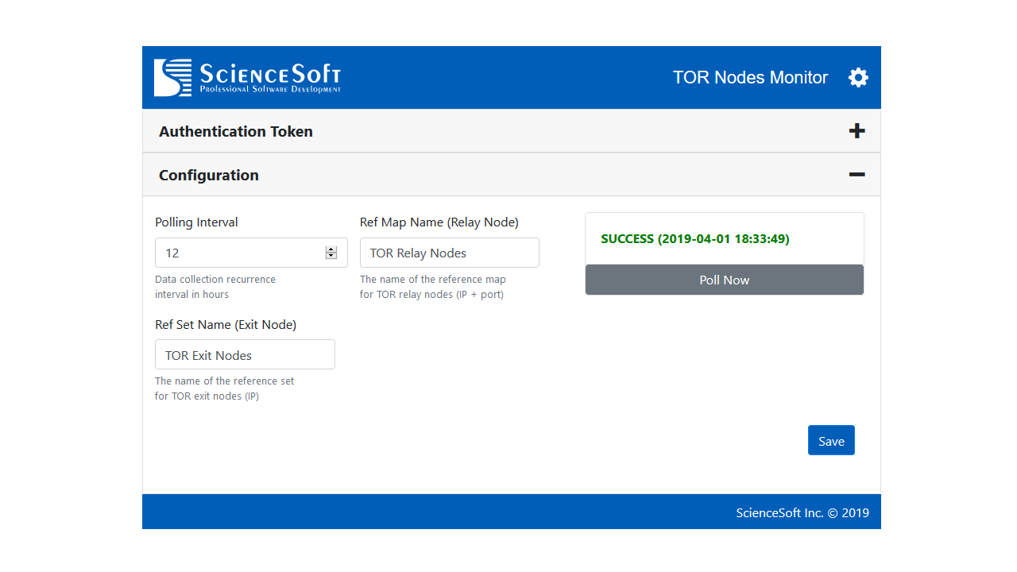This screenshot has height=572, width=1017.
Task: Decrease Polling Interval using the down stepper arrow
Action: point(331,256)
